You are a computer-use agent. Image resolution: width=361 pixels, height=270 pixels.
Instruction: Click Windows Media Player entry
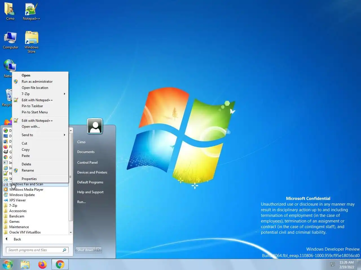click(x=36, y=190)
